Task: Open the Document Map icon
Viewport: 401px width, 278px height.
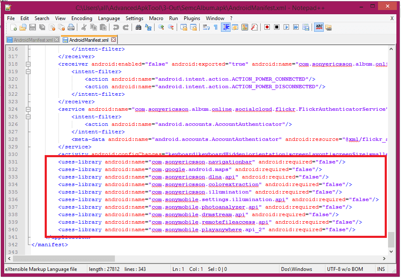Action: (x=245, y=27)
